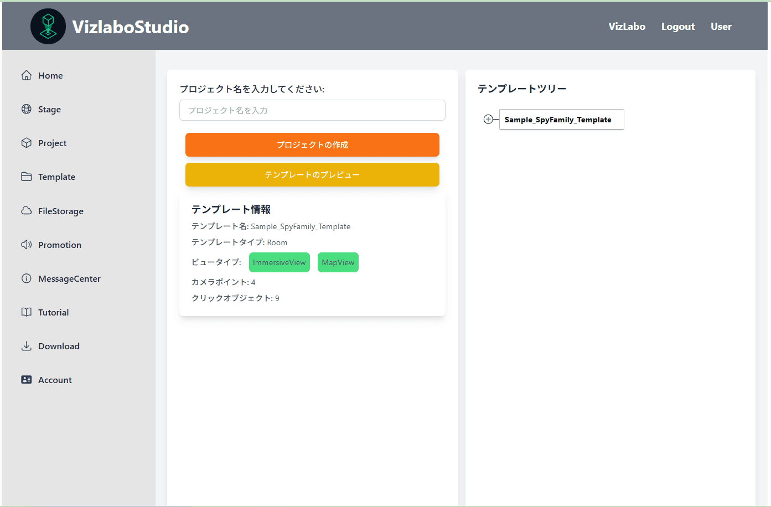
Task: Click the Tutorial book icon
Action: pyautogui.click(x=26, y=312)
